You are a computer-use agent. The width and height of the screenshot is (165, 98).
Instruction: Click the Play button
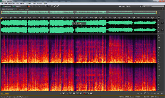coord(64,93)
